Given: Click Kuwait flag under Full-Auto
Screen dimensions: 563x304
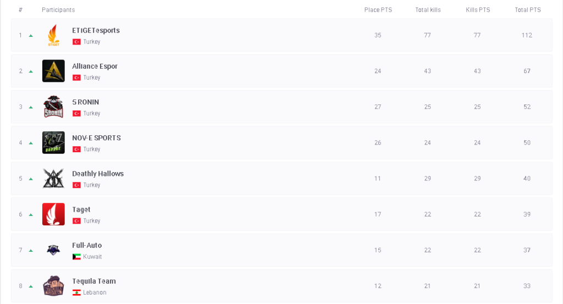Looking at the screenshot, I should click(76, 257).
